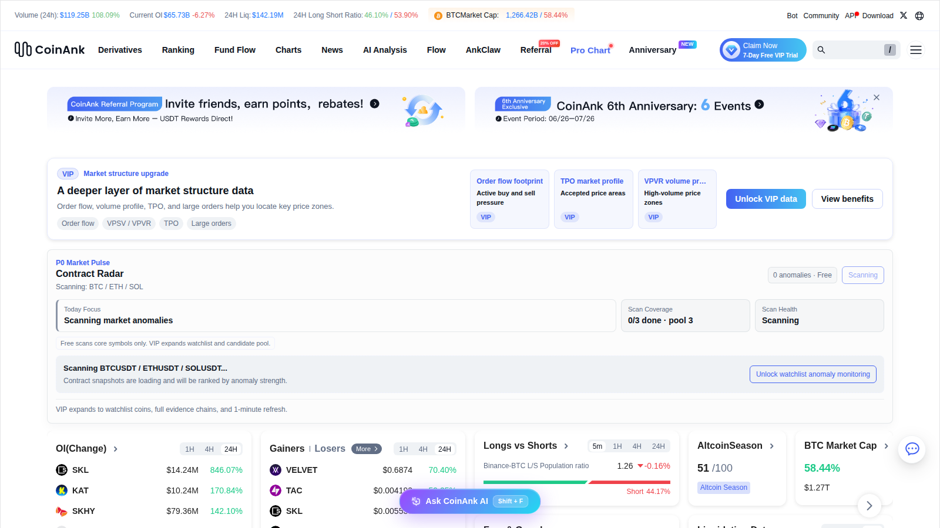Click the VELVET coin icon

coord(276,470)
